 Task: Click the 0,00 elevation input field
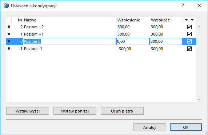click(x=133, y=41)
